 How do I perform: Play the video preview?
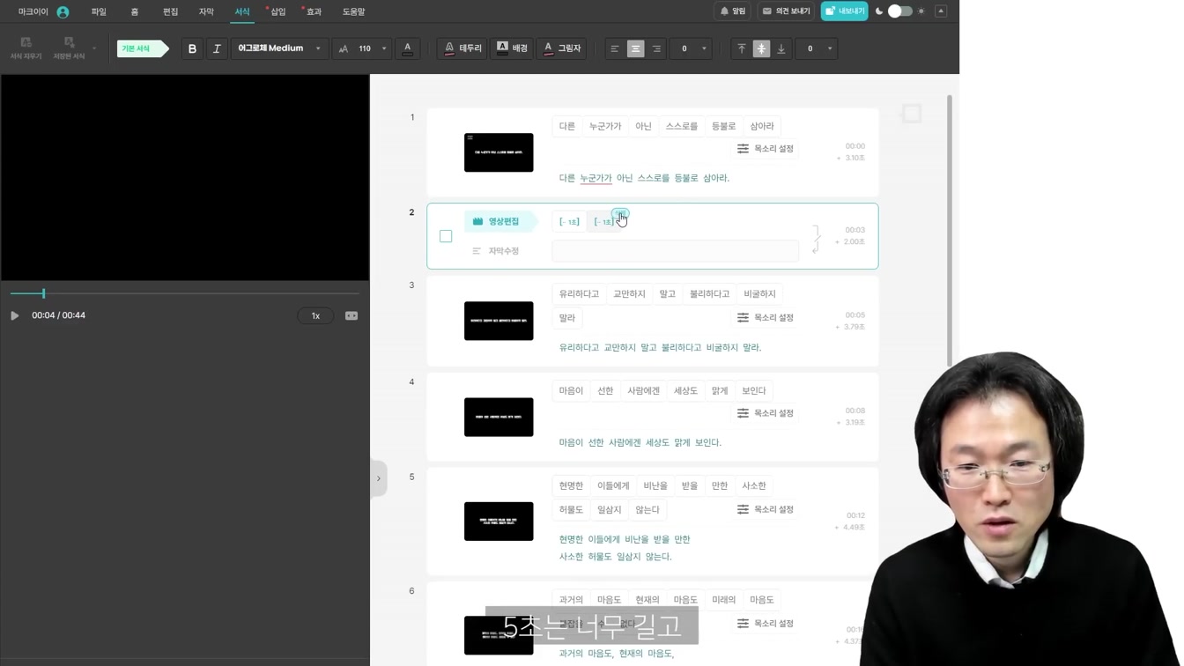[14, 315]
